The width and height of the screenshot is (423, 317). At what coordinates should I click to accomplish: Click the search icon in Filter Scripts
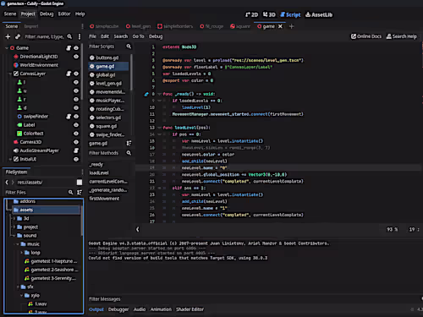click(129, 46)
